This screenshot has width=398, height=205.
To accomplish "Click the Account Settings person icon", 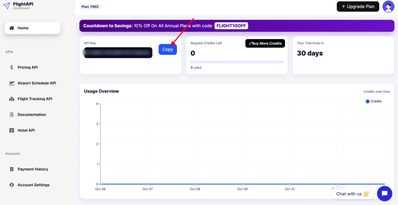I will [12, 185].
